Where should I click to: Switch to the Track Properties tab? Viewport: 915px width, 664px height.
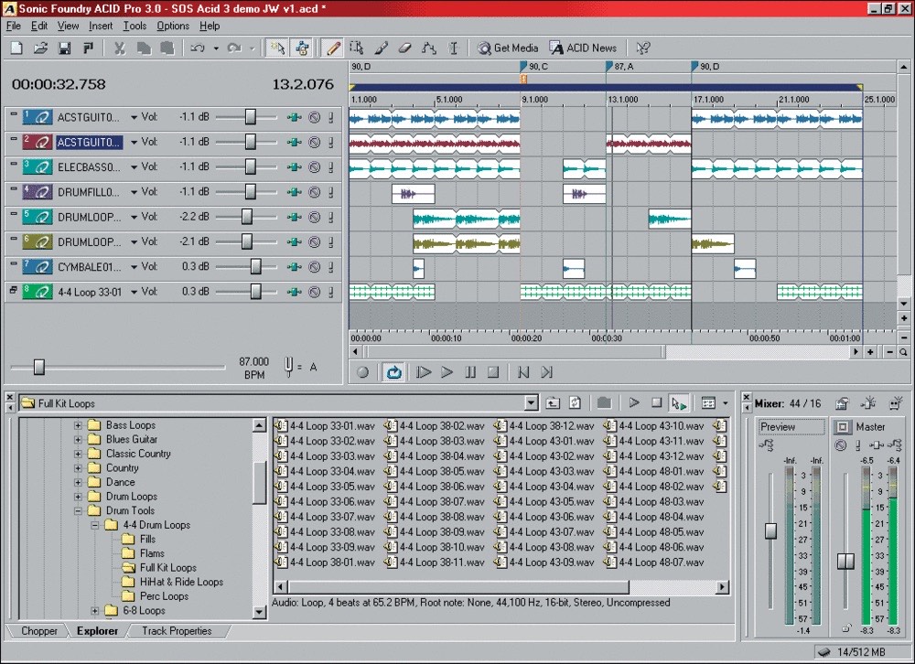pyautogui.click(x=177, y=631)
